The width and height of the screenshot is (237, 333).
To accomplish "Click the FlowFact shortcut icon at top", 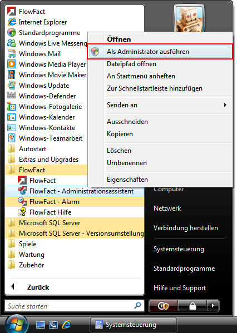I will (x=12, y=11).
